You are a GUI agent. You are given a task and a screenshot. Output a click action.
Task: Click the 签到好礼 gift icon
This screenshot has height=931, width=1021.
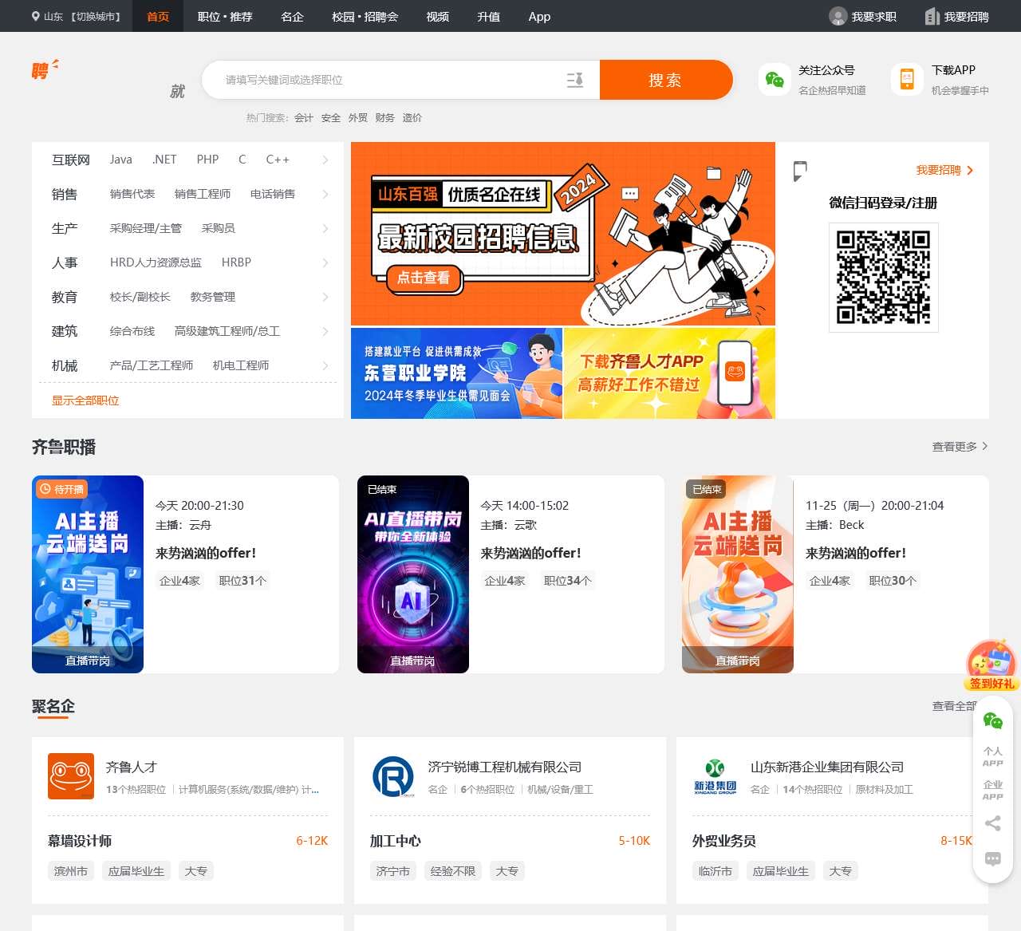[991, 665]
